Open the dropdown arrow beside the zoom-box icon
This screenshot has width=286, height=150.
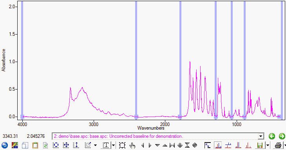pyautogui.click(x=95, y=145)
